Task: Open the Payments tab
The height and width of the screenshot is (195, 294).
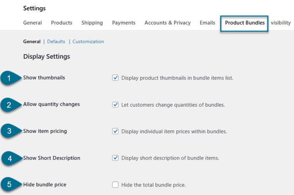Action: pyautogui.click(x=124, y=23)
